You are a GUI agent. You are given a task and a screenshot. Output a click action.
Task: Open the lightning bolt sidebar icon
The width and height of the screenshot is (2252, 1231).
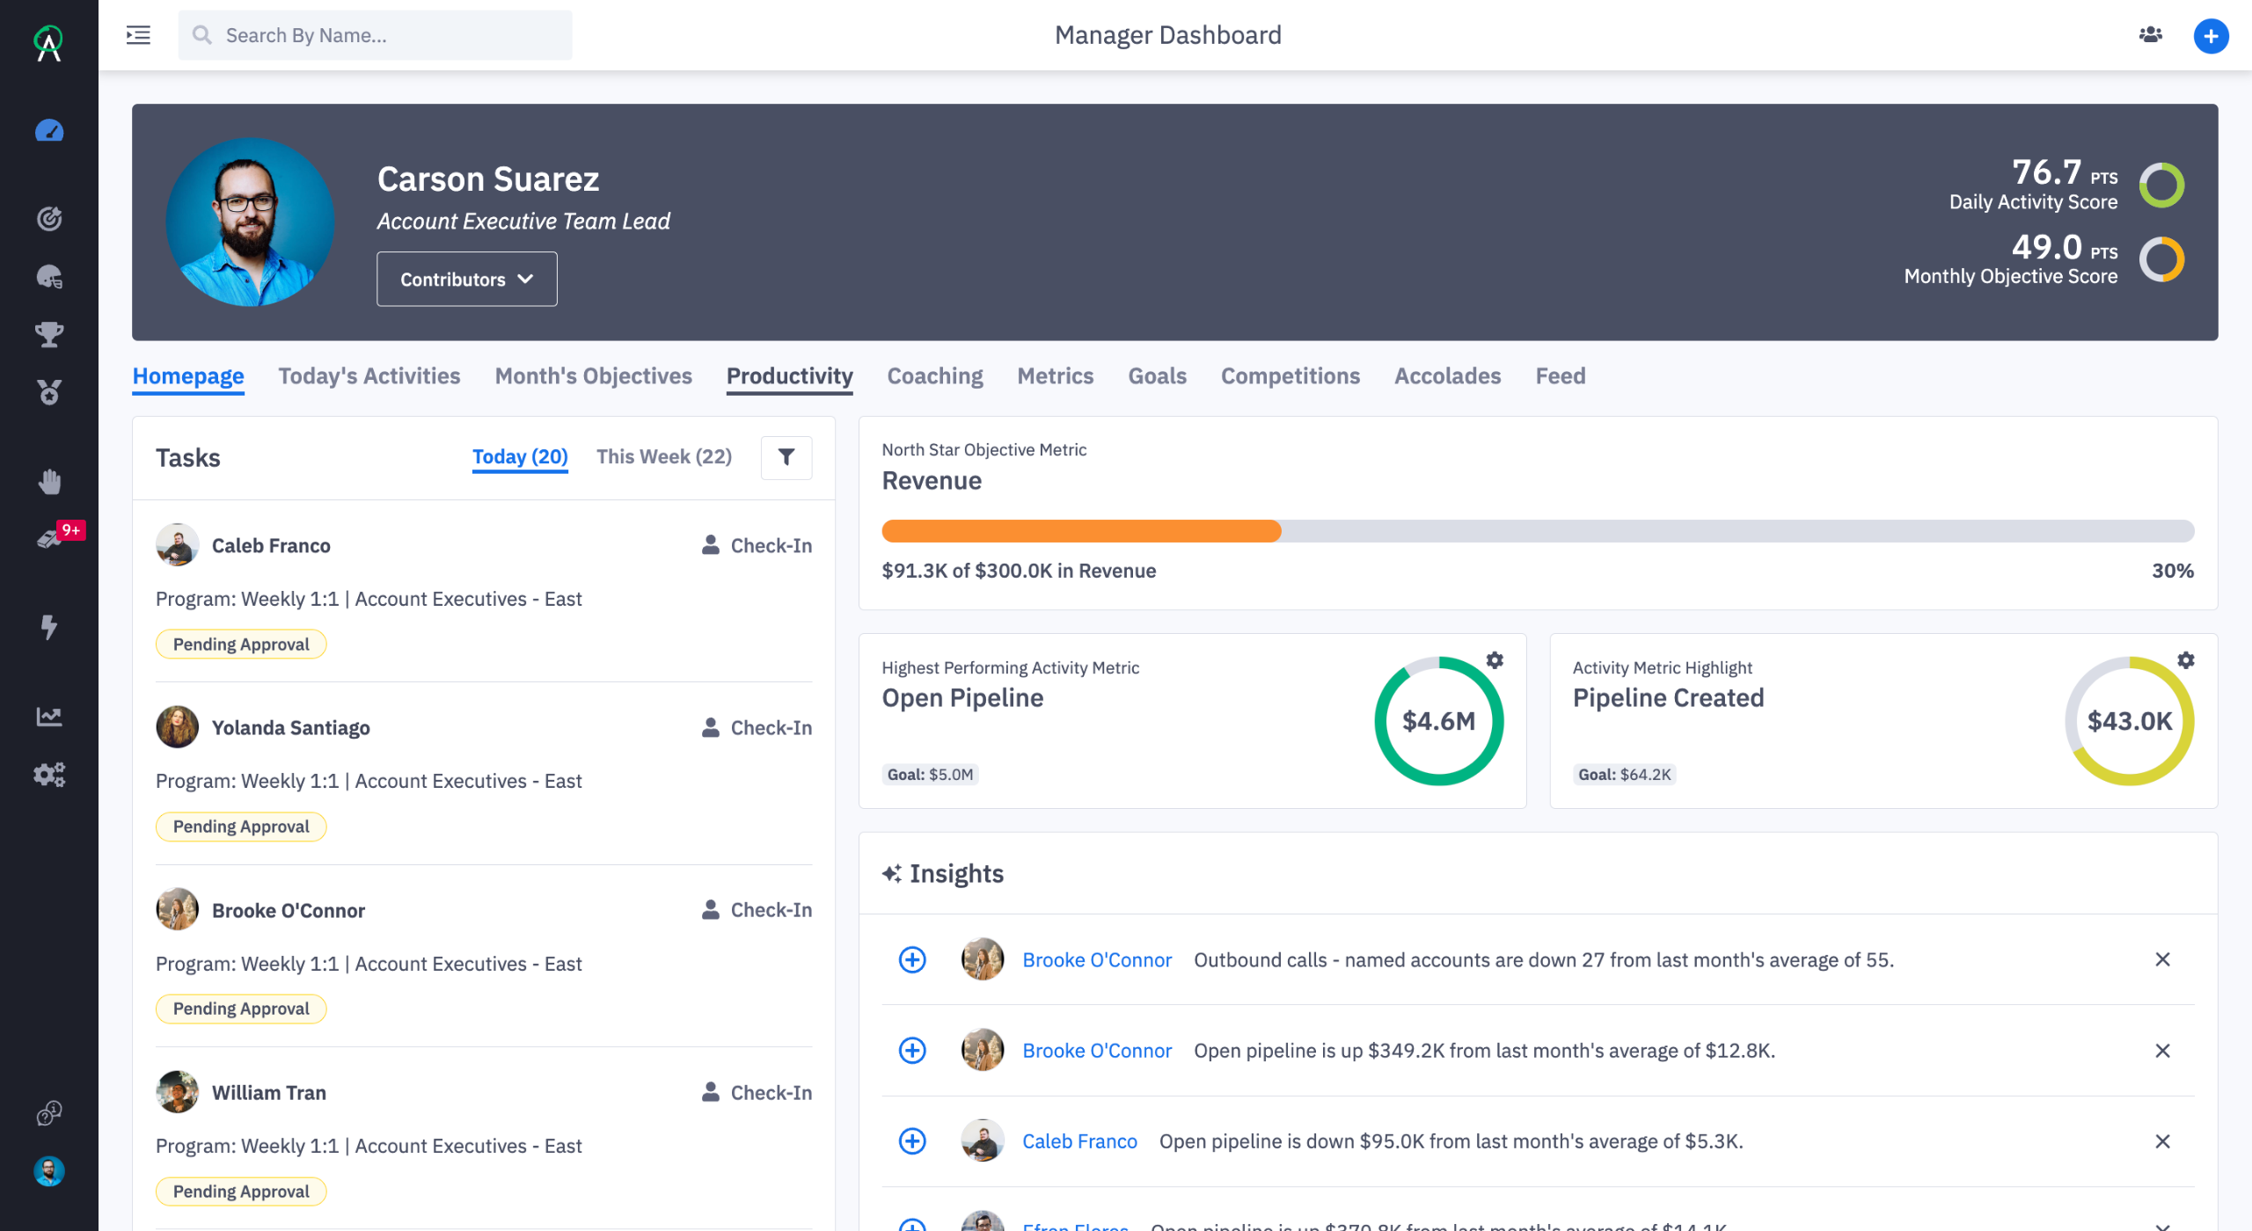point(49,627)
